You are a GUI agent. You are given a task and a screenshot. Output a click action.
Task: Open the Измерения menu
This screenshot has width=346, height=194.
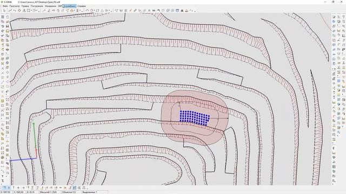point(50,6)
